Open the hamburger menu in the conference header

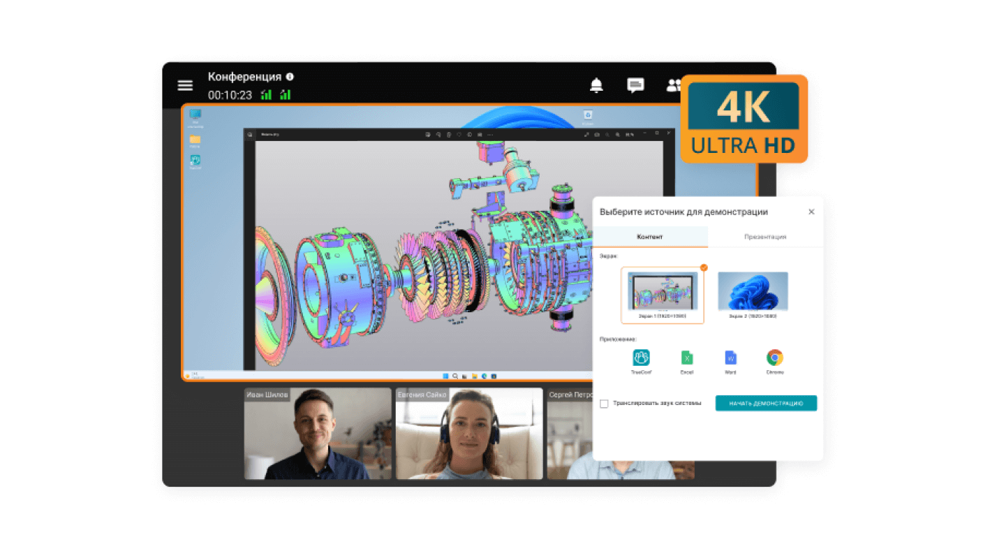(x=185, y=85)
